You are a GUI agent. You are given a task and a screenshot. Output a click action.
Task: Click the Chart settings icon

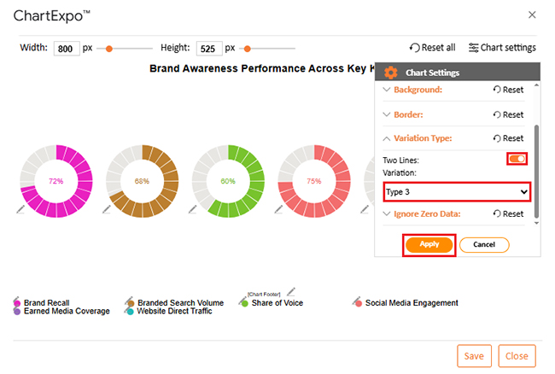point(473,48)
